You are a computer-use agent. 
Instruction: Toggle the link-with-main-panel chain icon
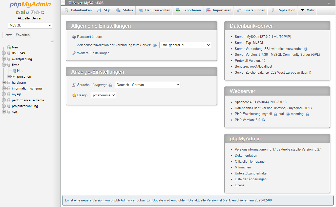[x=53, y=41]
